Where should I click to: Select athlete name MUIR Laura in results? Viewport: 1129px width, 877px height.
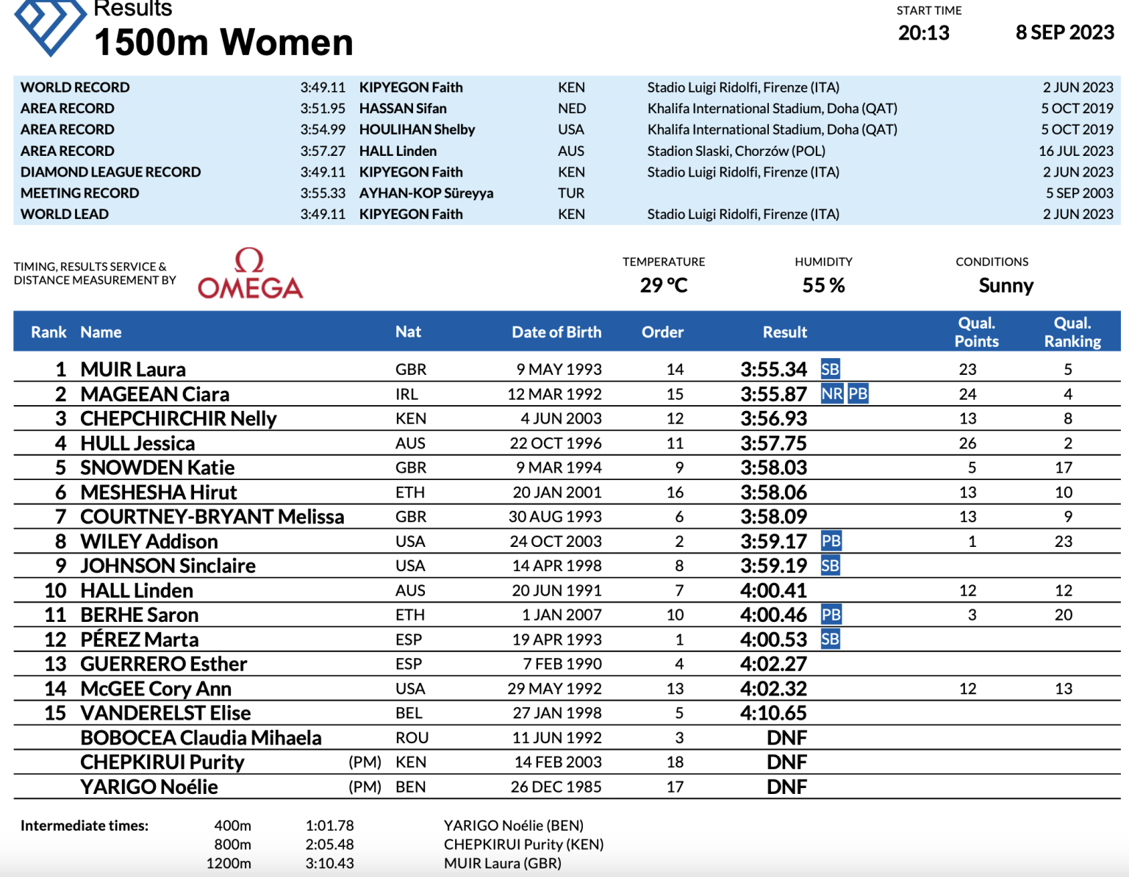[133, 369]
